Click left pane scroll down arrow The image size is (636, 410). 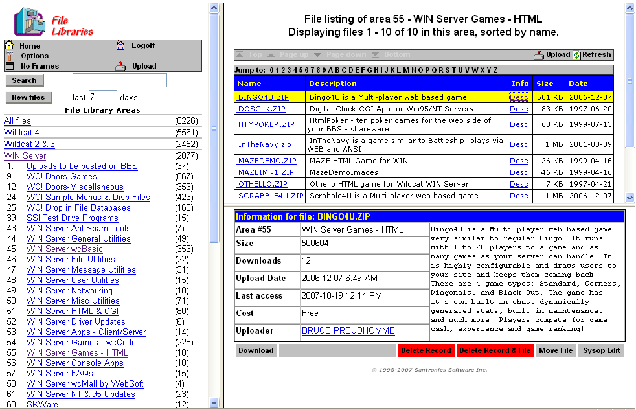click(214, 402)
